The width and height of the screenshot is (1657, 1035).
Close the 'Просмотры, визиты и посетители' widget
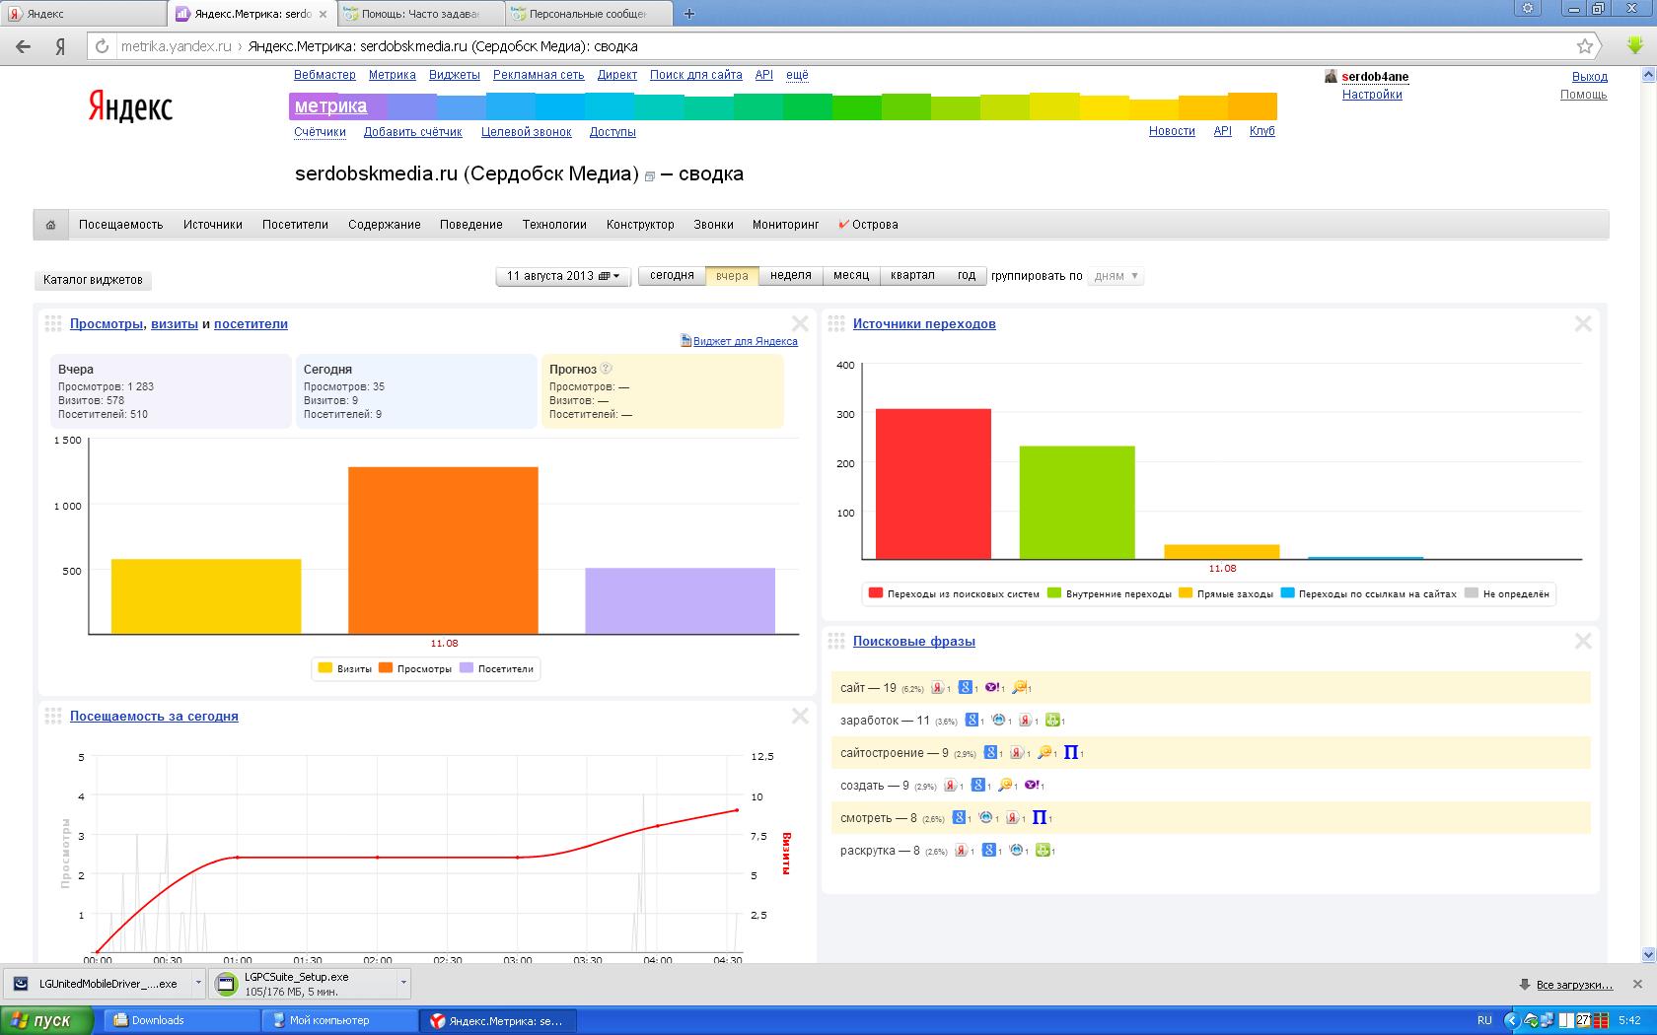[800, 323]
